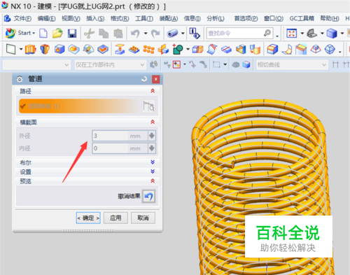
Task: Open the 工具(T) menu
Action: 144,18
